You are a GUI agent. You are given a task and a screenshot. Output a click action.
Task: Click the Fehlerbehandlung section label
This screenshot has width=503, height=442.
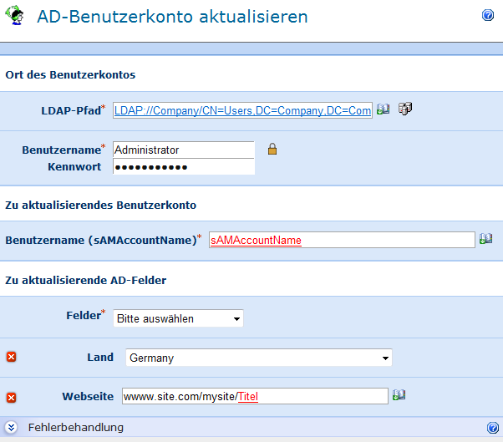(76, 428)
